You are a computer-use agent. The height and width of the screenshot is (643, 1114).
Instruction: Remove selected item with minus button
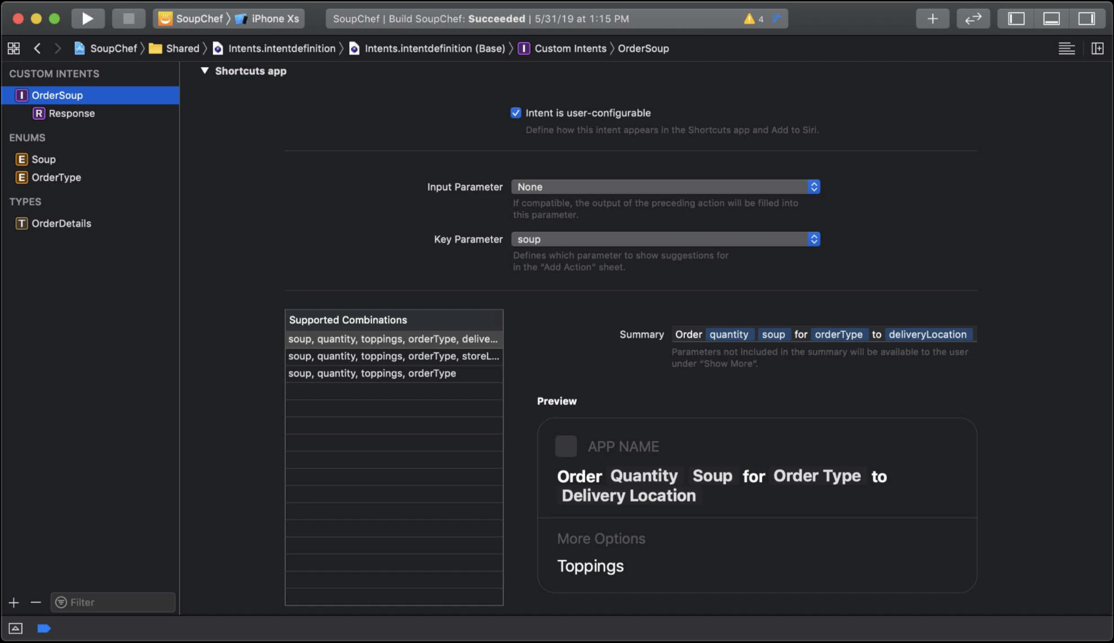coord(36,602)
